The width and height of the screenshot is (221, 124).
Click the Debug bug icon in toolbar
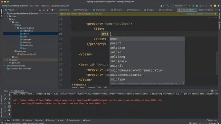[x=193, y=6]
